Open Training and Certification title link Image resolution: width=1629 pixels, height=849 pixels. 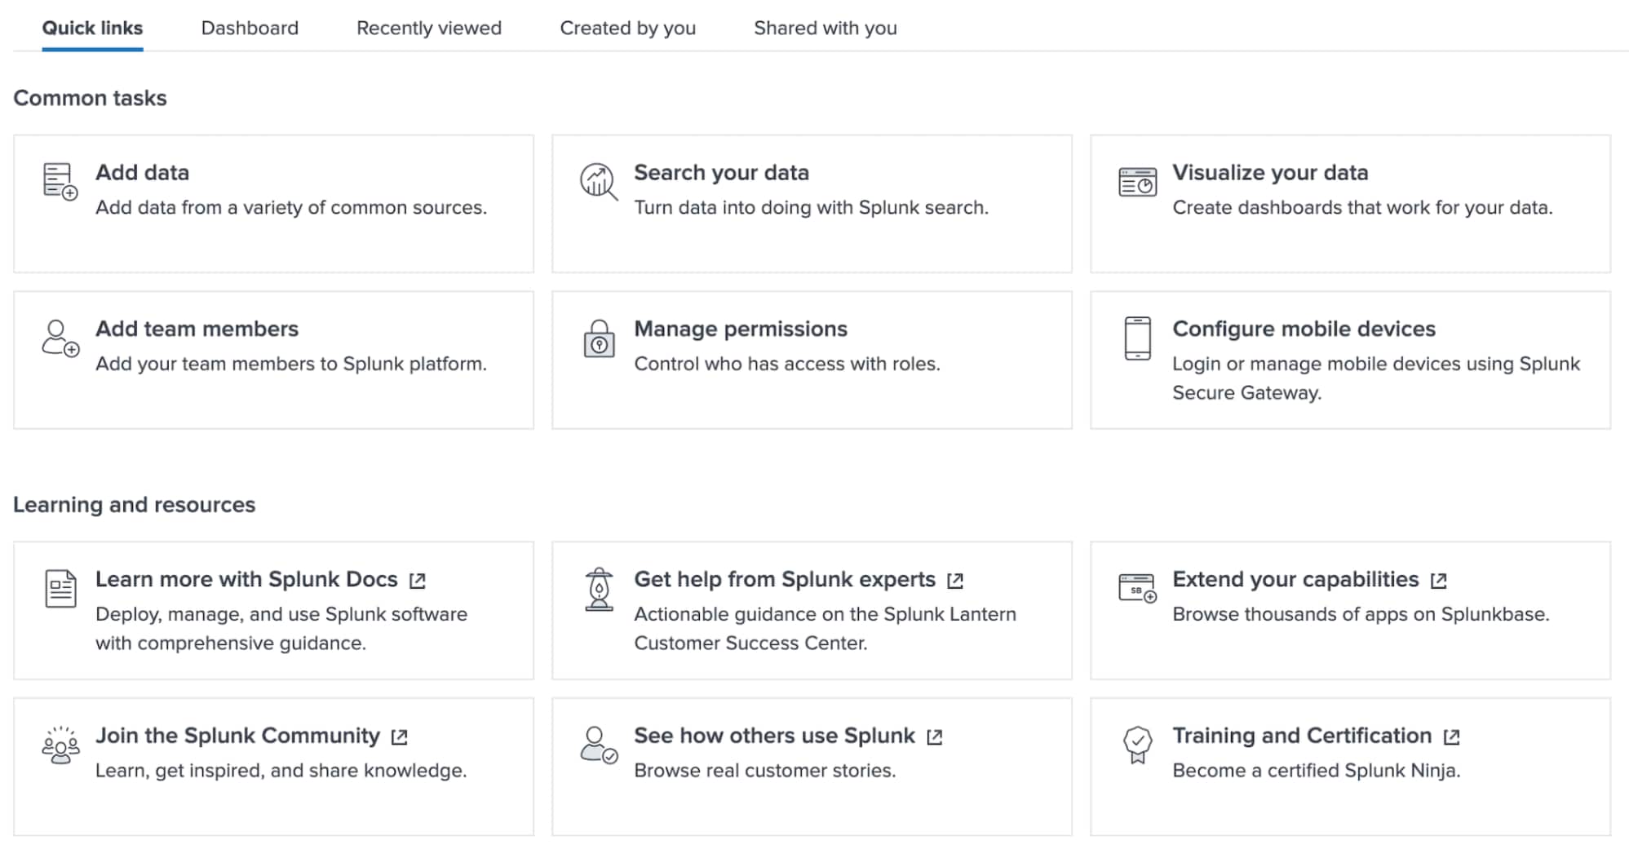coord(1302,736)
